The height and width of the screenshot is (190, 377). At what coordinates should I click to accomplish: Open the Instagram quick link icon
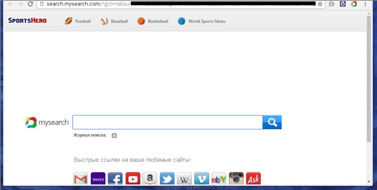coord(236,179)
